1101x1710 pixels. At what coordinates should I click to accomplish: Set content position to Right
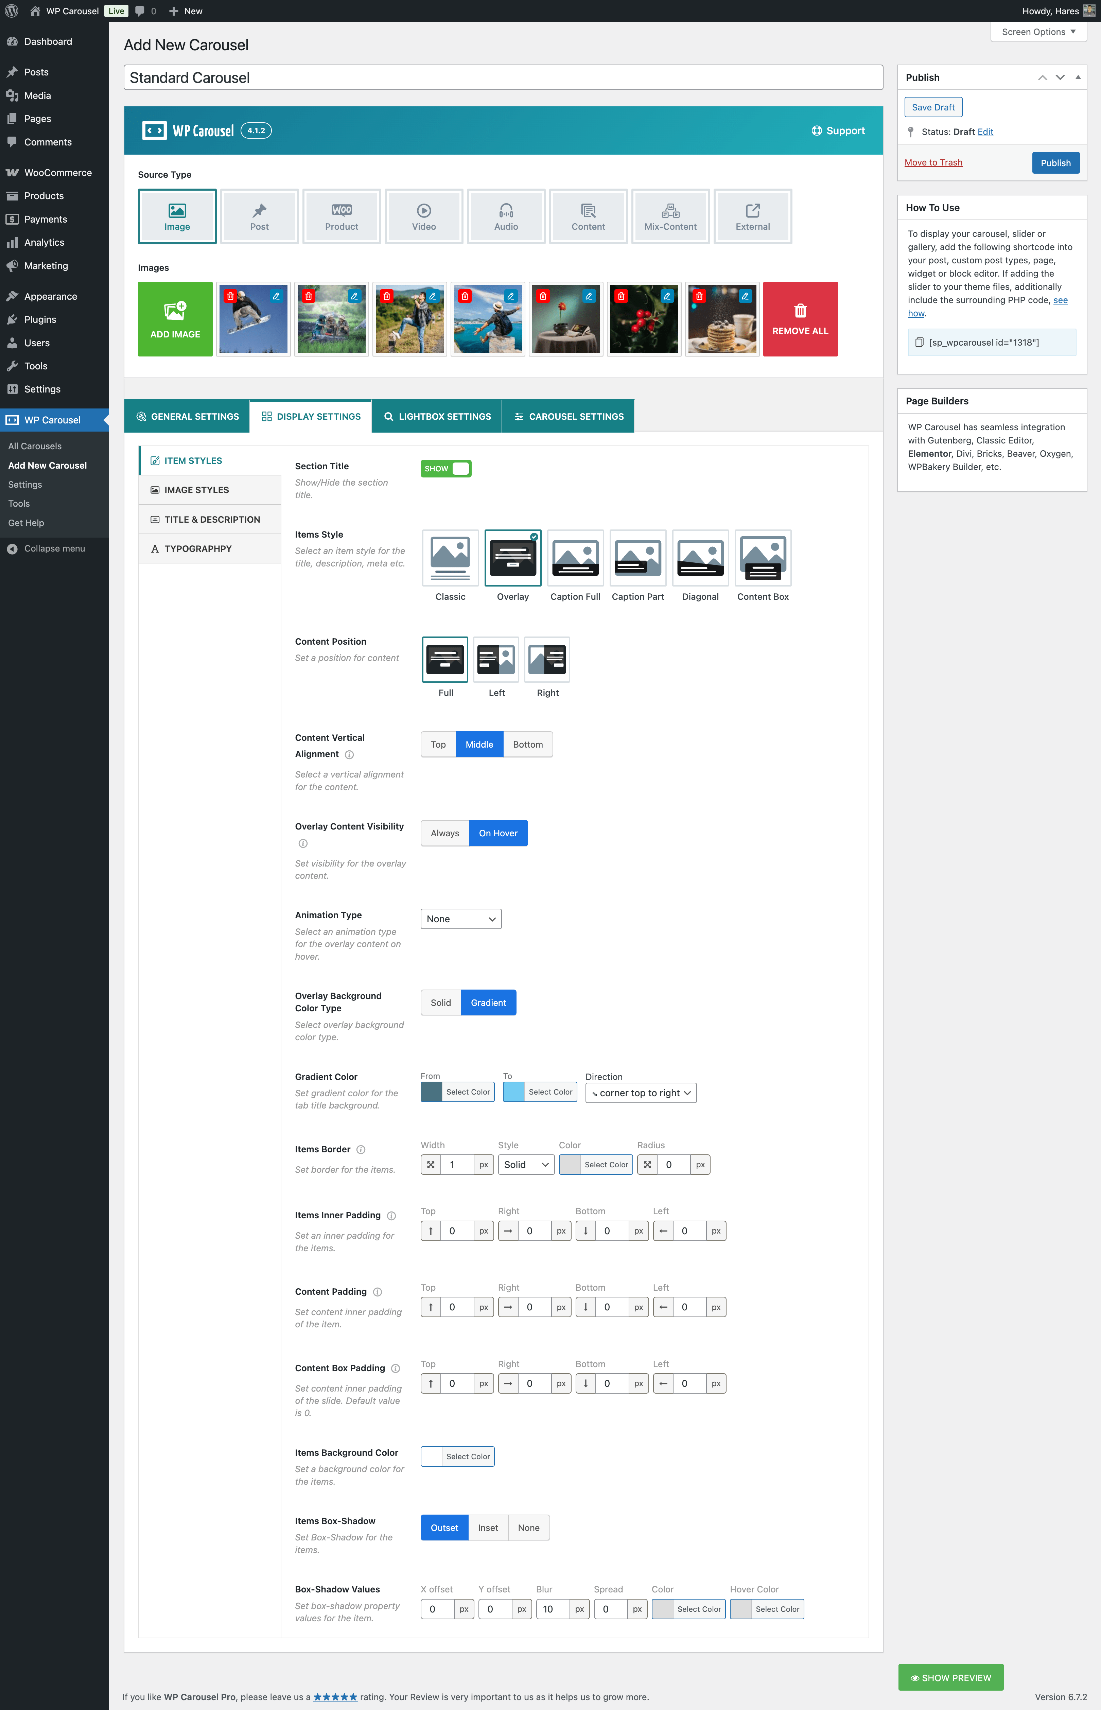coord(547,660)
